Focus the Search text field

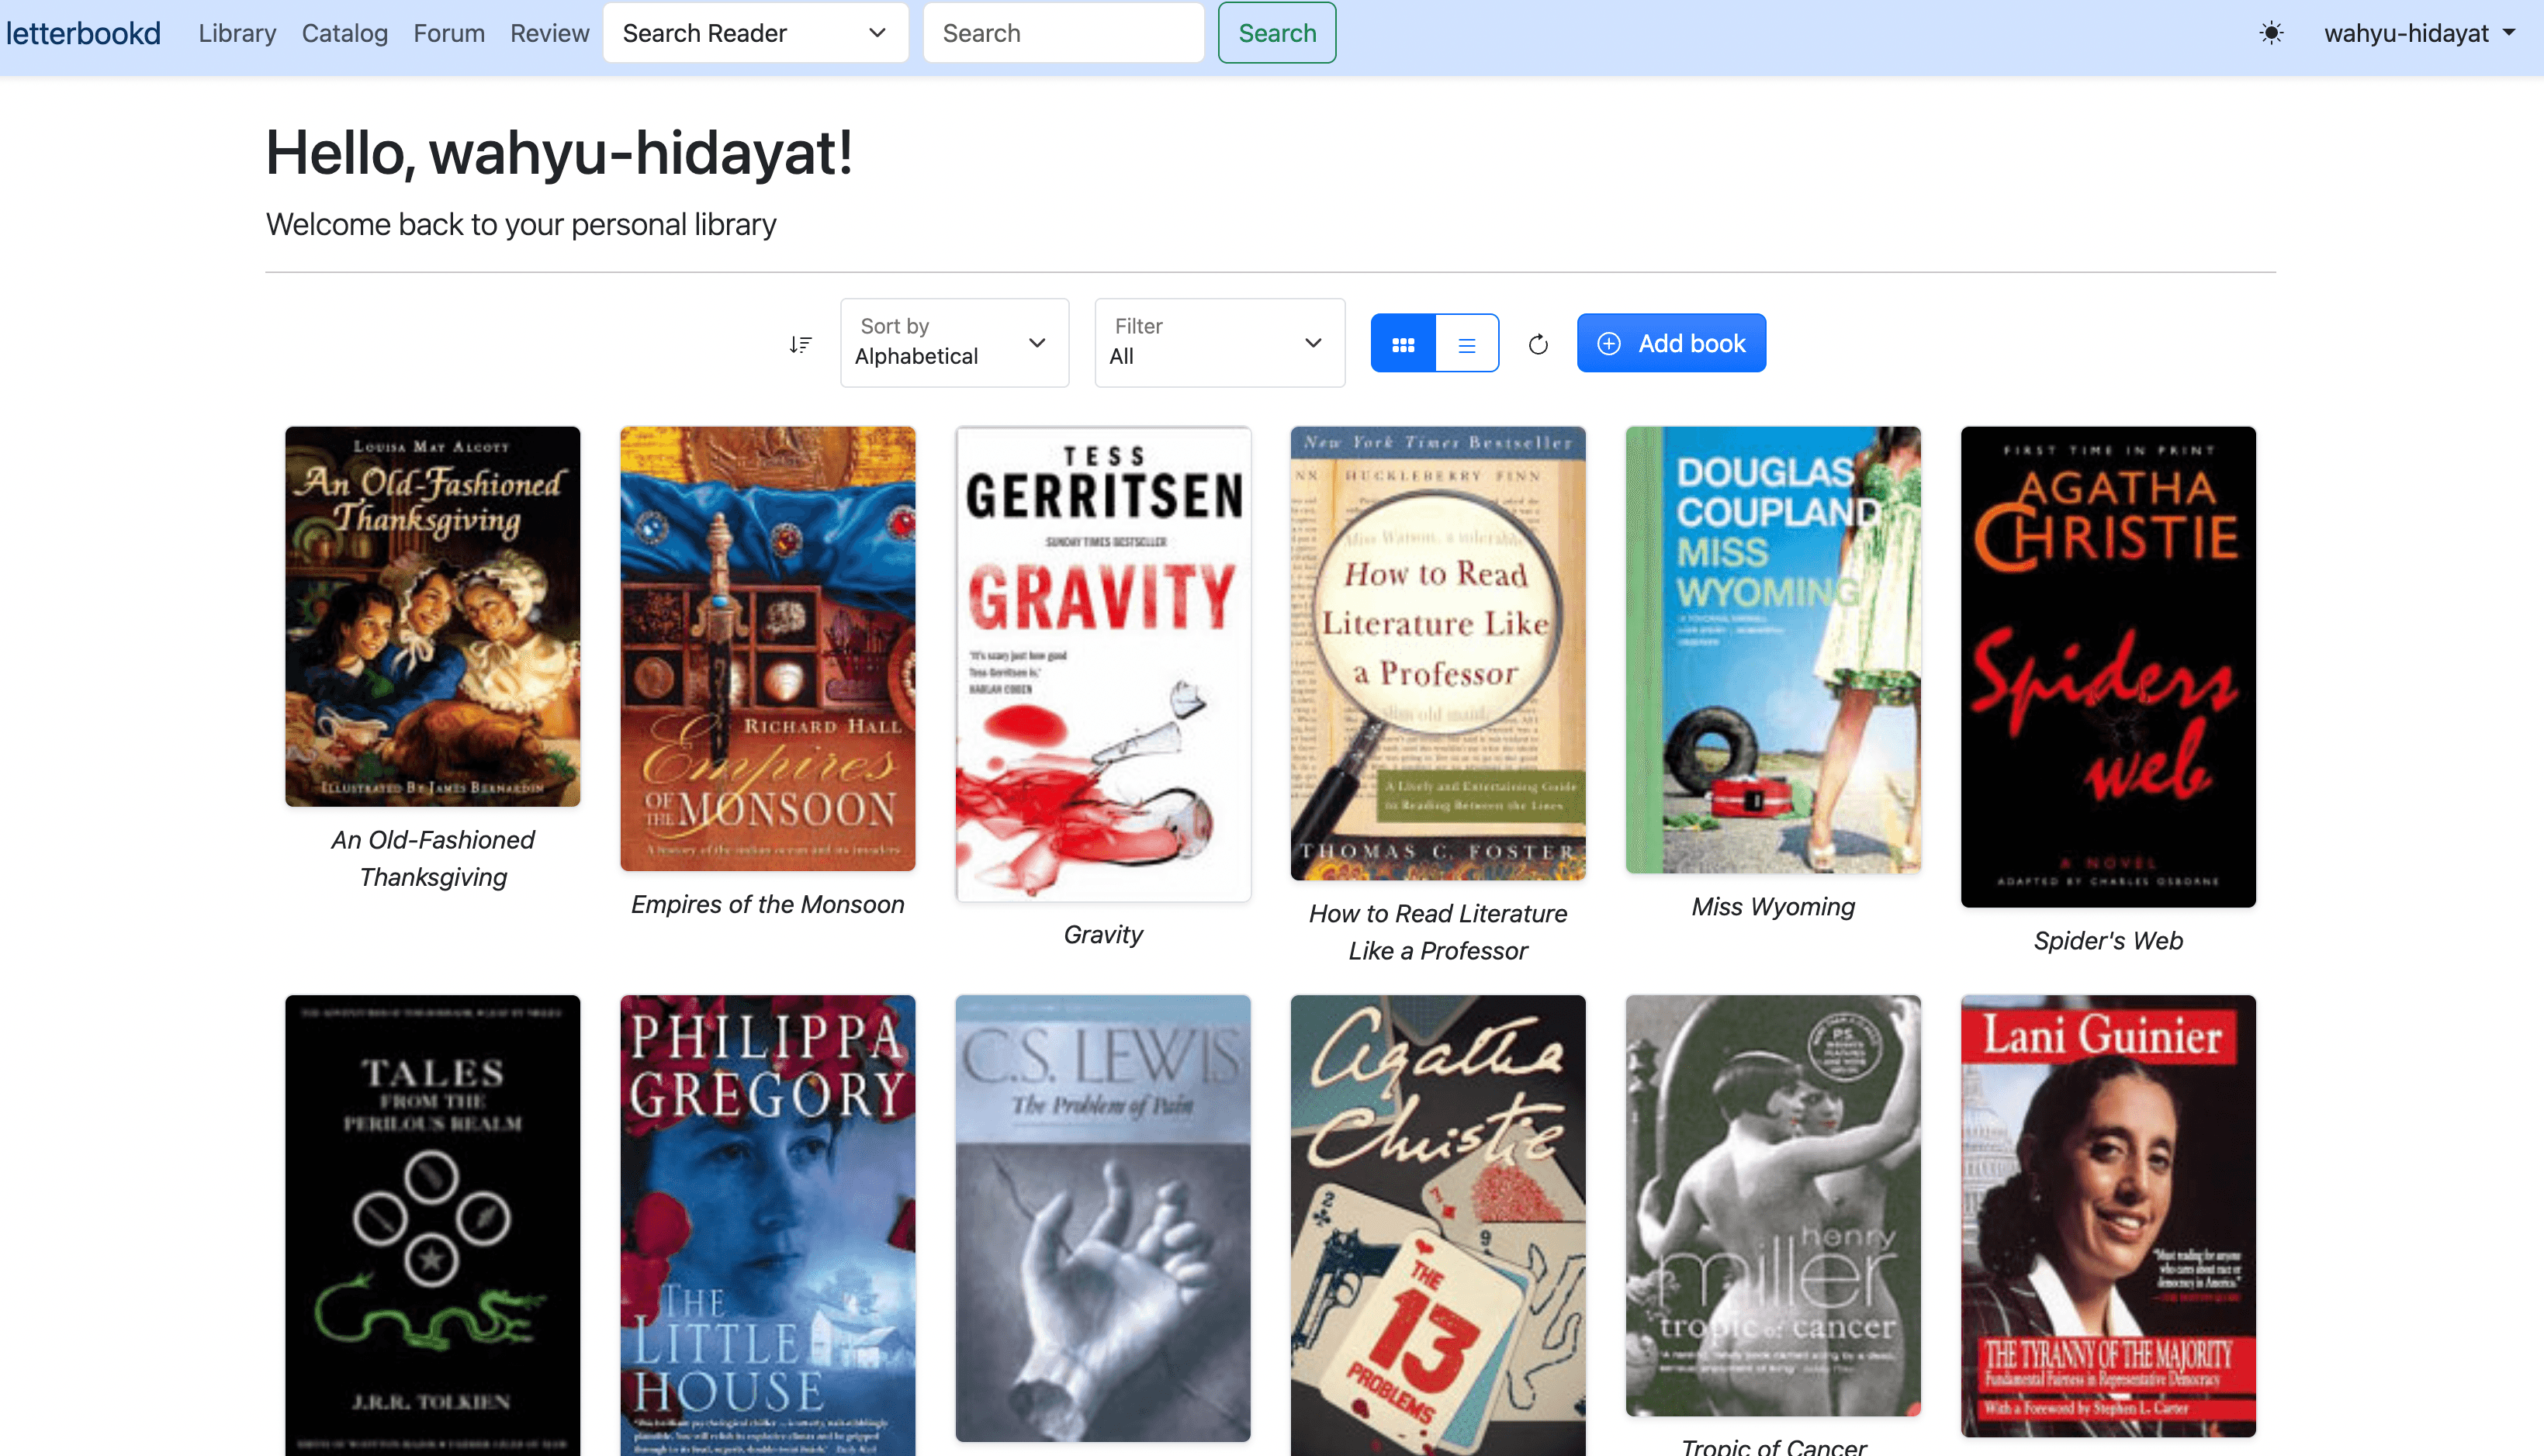coord(1063,33)
